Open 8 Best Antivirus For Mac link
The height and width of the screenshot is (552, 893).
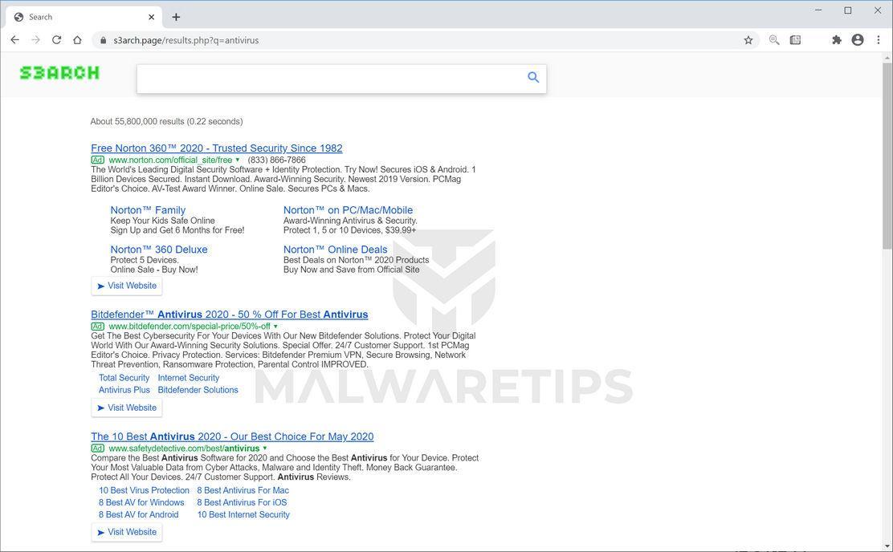243,490
